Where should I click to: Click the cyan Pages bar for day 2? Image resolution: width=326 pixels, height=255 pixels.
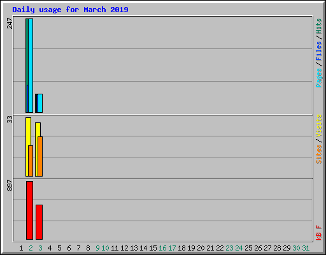point(31,66)
